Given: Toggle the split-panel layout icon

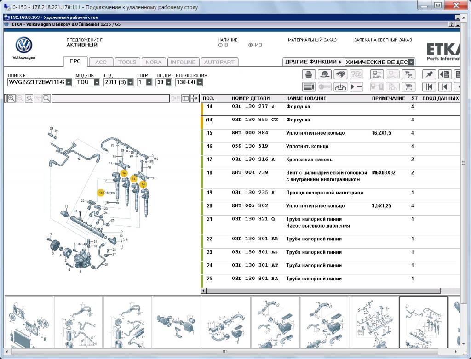Looking at the screenshot, I should 185,98.
